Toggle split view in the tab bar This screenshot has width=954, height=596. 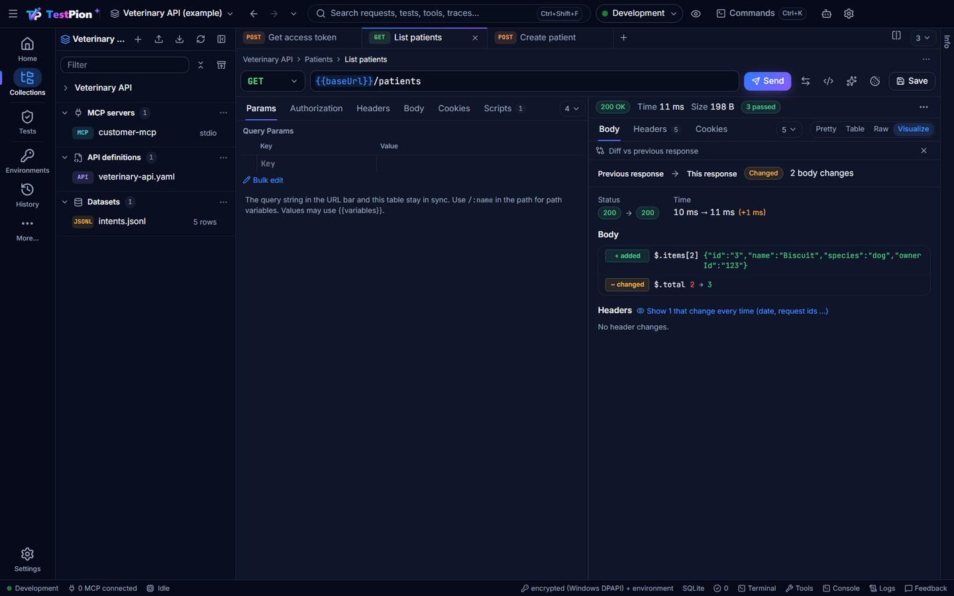(896, 36)
